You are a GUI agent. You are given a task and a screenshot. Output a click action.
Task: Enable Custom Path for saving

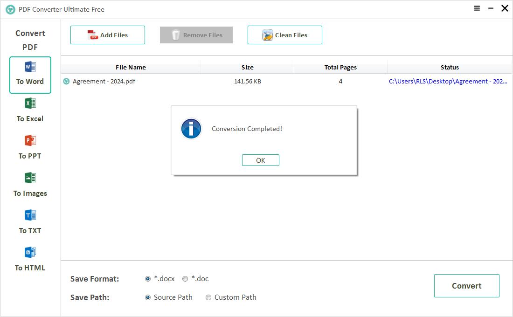[208, 297]
